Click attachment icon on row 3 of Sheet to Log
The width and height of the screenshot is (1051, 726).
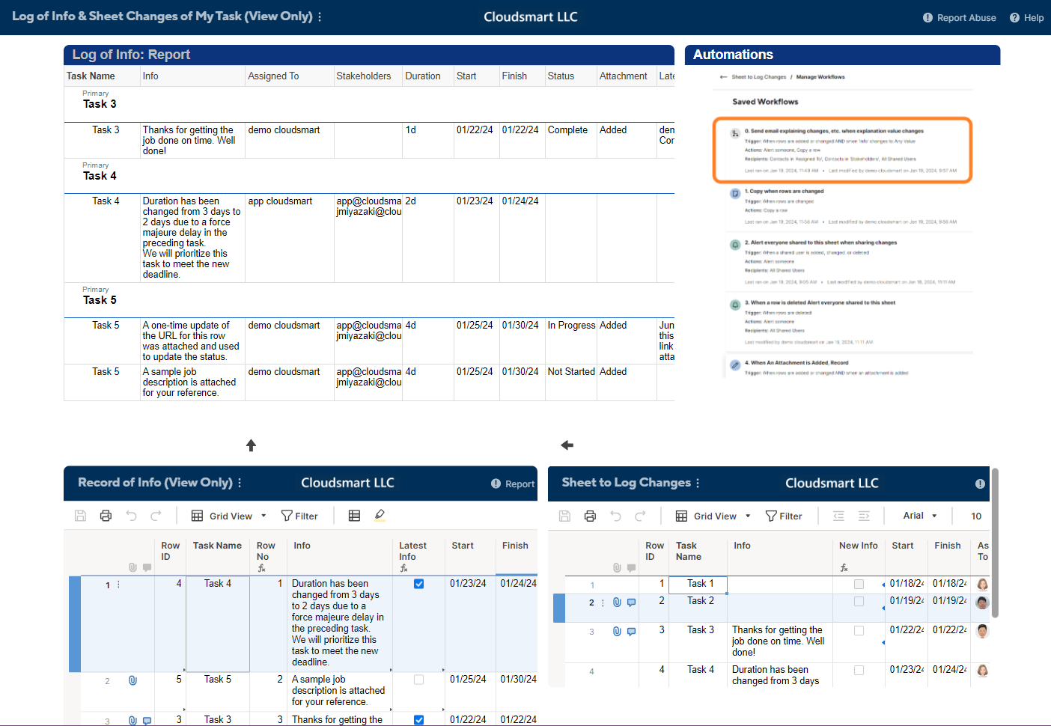pyautogui.click(x=617, y=631)
